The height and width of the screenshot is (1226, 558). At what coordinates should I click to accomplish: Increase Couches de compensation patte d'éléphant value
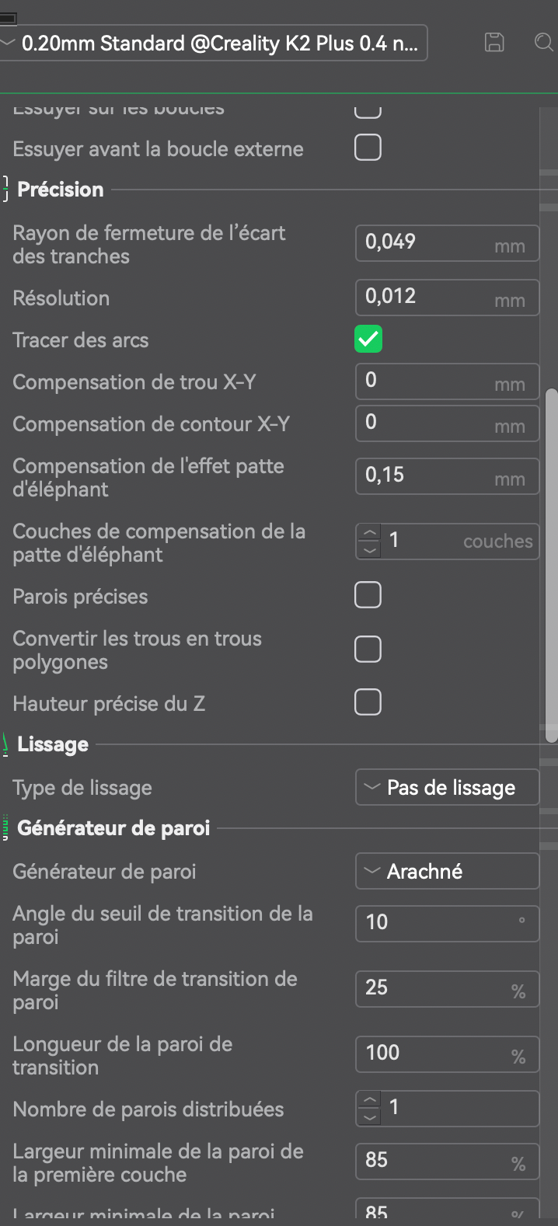click(369, 534)
